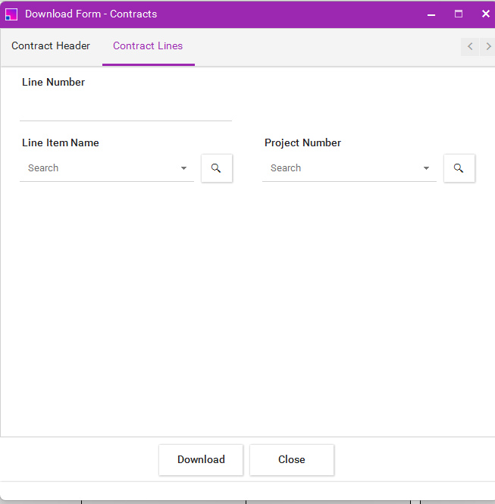495x504 pixels.
Task: Click the Download button
Action: (x=201, y=459)
